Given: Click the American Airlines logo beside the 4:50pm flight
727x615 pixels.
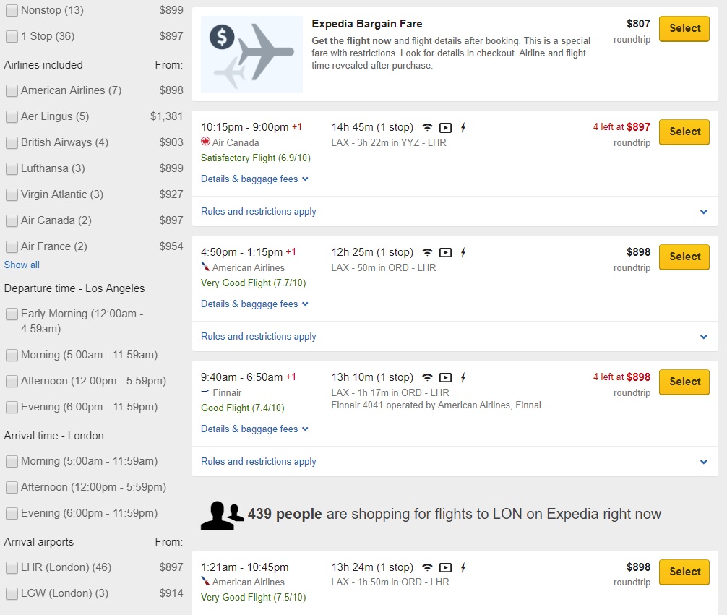Looking at the screenshot, I should tap(207, 266).
